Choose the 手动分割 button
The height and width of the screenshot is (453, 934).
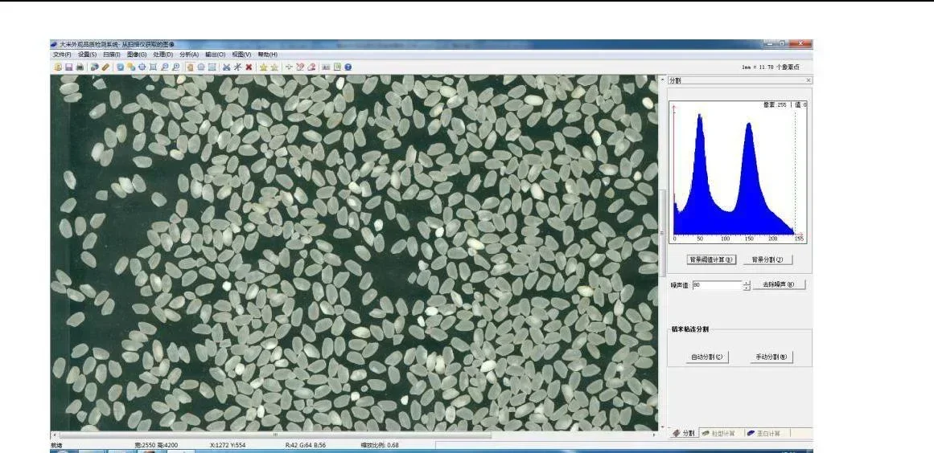(x=771, y=357)
